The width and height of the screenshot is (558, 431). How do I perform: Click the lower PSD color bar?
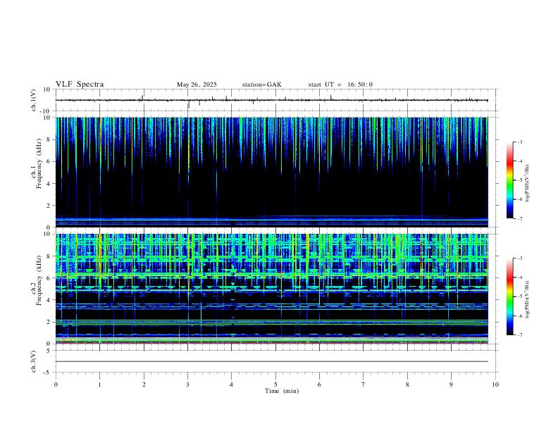509,296
